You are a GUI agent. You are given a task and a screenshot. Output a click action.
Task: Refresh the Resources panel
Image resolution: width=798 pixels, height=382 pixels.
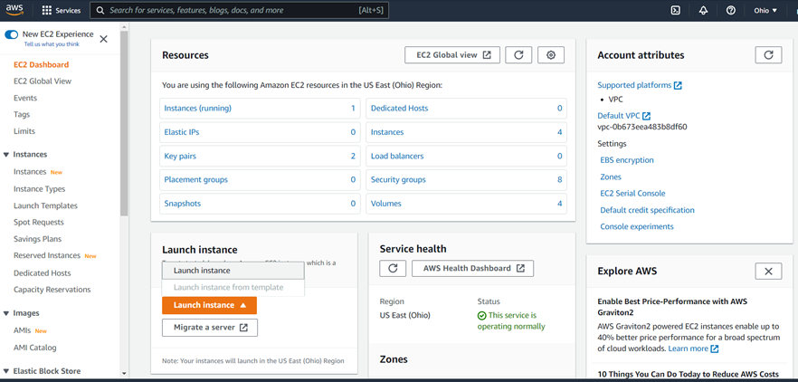[518, 55]
